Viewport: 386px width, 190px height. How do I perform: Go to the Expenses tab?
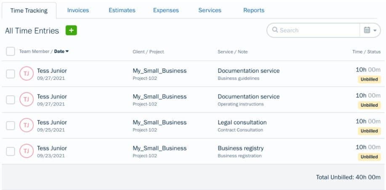point(166,10)
